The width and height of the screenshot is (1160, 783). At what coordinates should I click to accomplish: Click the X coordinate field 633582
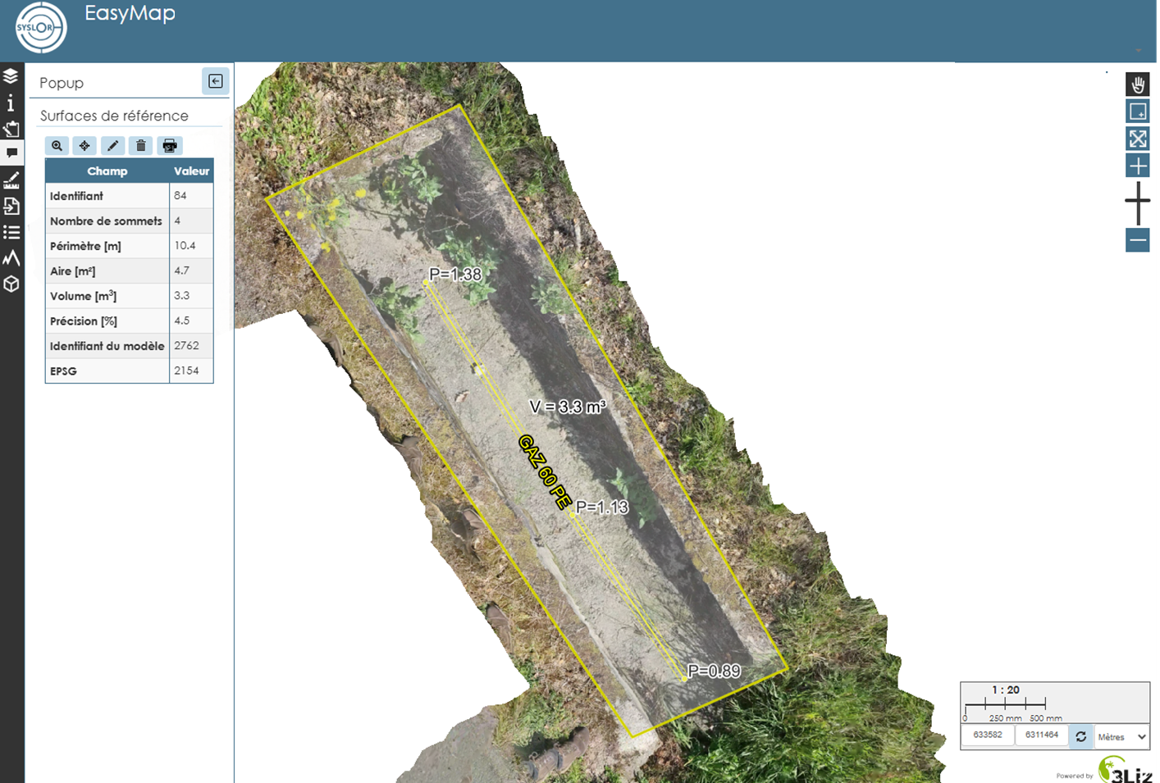tap(988, 735)
